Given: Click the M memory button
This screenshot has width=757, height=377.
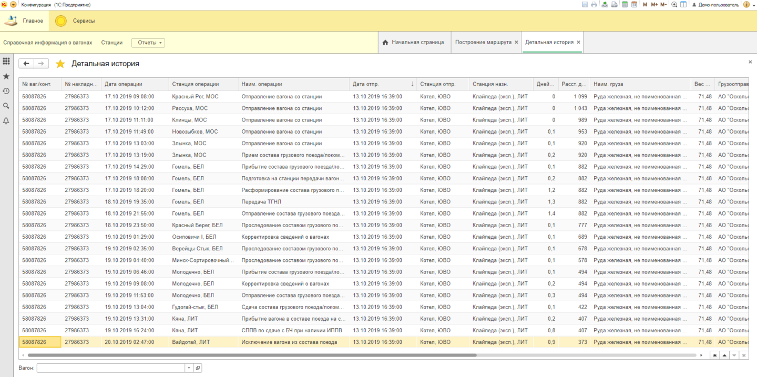Looking at the screenshot, I should click(x=645, y=5).
